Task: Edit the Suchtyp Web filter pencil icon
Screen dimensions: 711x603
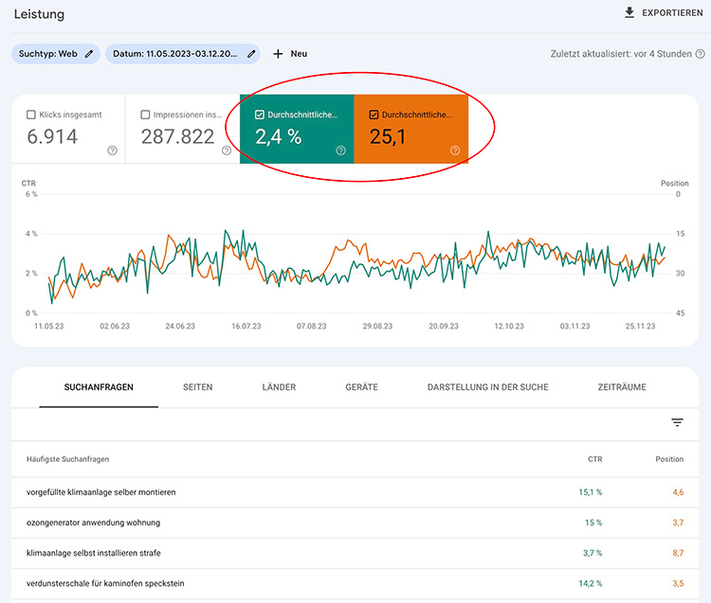Action: (89, 54)
